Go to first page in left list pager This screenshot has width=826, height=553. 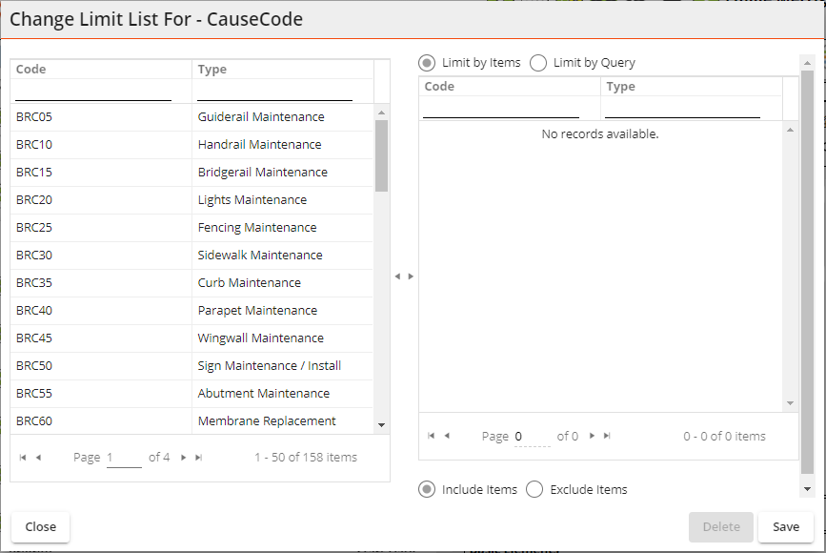tap(23, 458)
